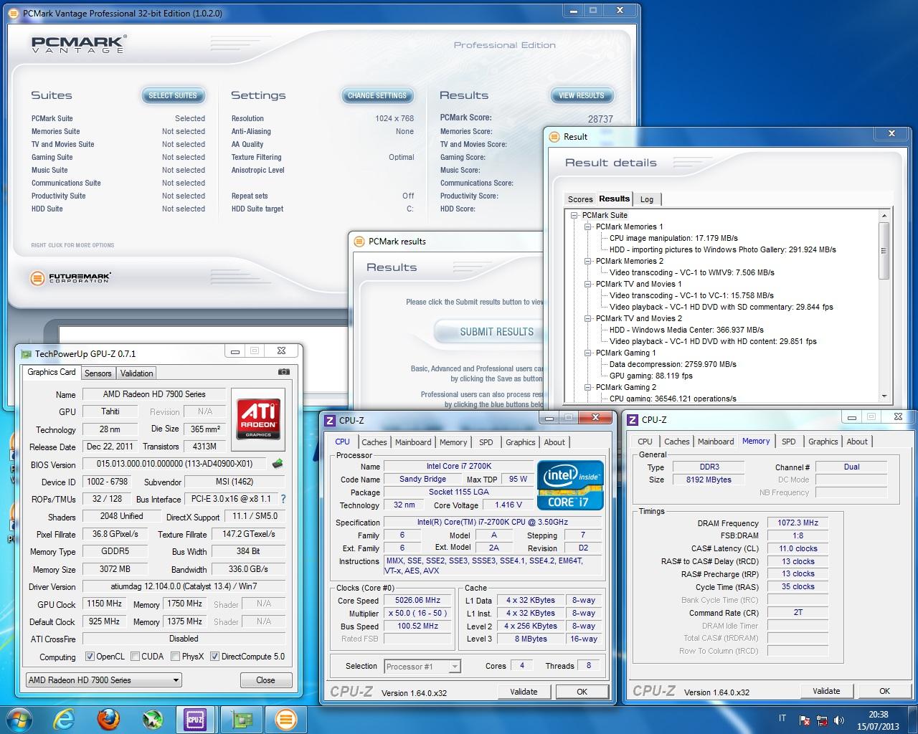Viewport: 918px width, 734px height.
Task: Open Action Center flag in system tray
Action: point(805,720)
